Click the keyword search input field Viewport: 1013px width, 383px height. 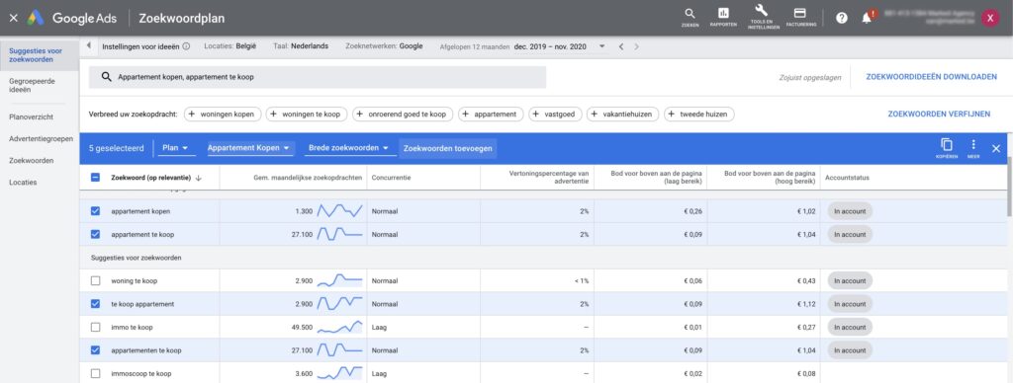[x=318, y=77]
